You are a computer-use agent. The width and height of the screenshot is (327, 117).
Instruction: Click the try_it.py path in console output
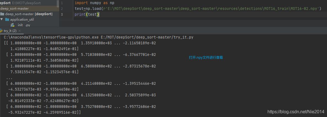147,37
